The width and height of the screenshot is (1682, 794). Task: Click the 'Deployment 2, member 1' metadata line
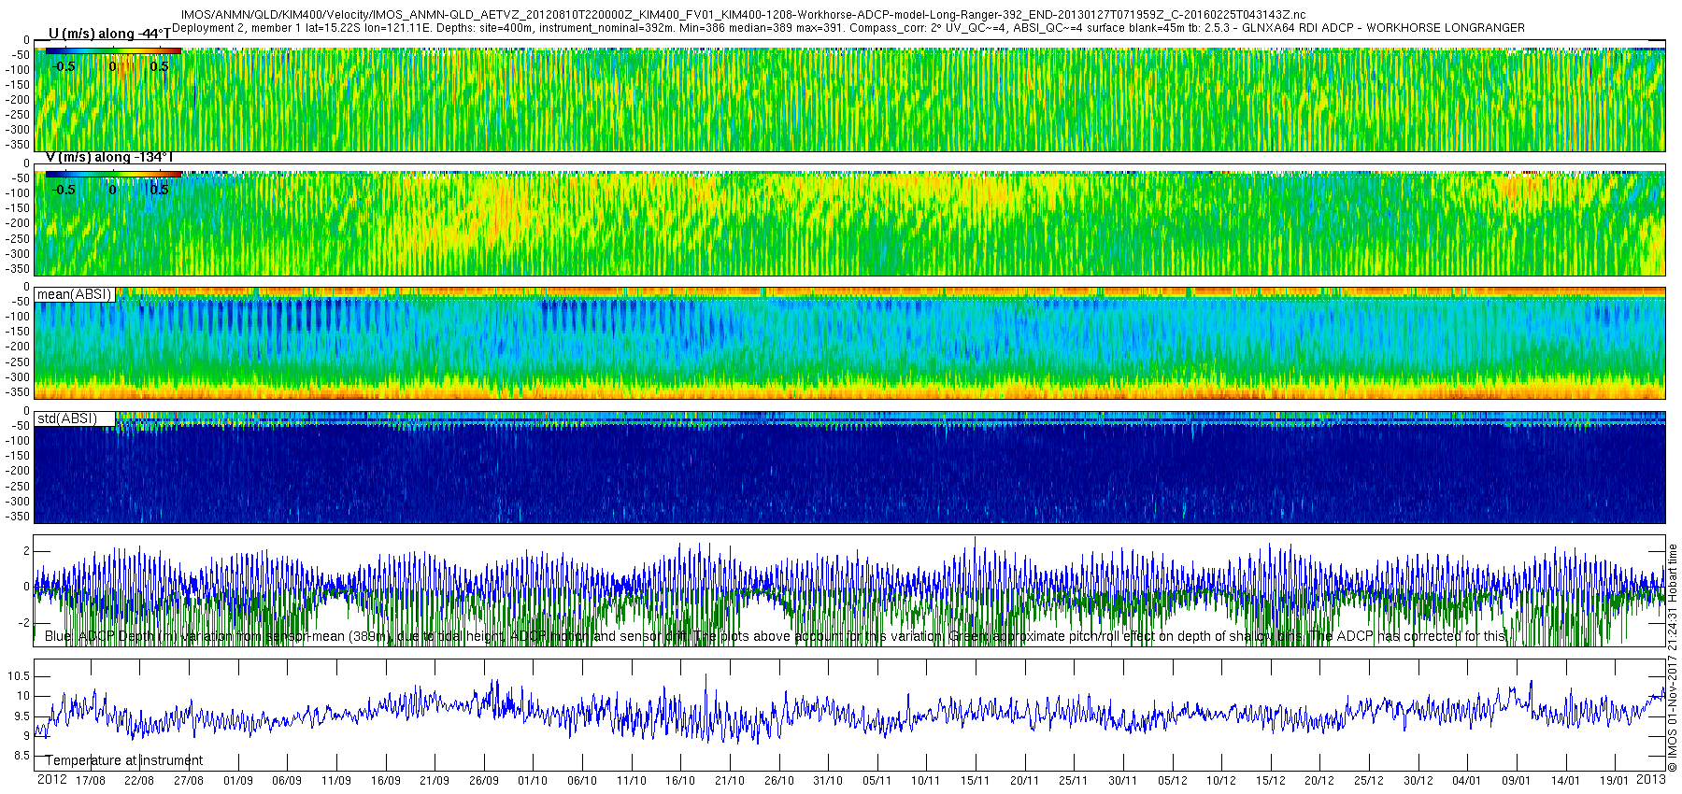[x=848, y=28]
